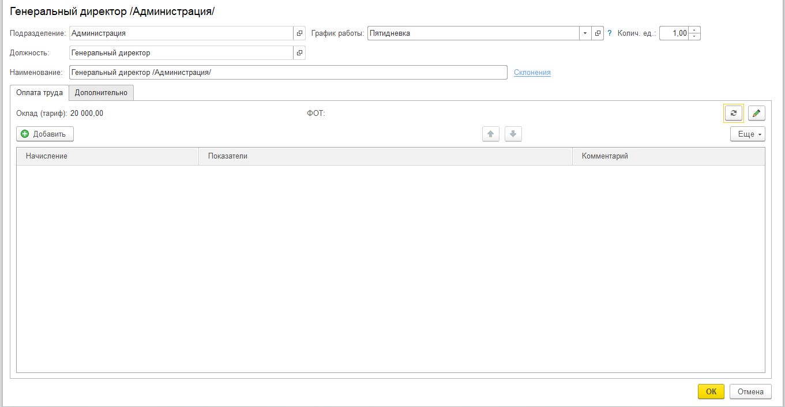Expand the График работы dropdown arrow
Viewport: 785px width, 407px height.
[x=585, y=33]
